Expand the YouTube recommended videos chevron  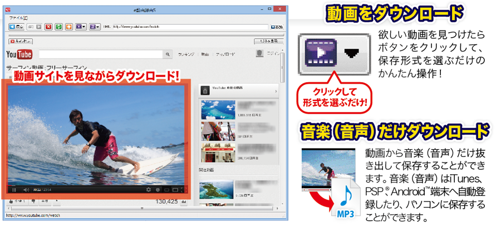(276, 90)
